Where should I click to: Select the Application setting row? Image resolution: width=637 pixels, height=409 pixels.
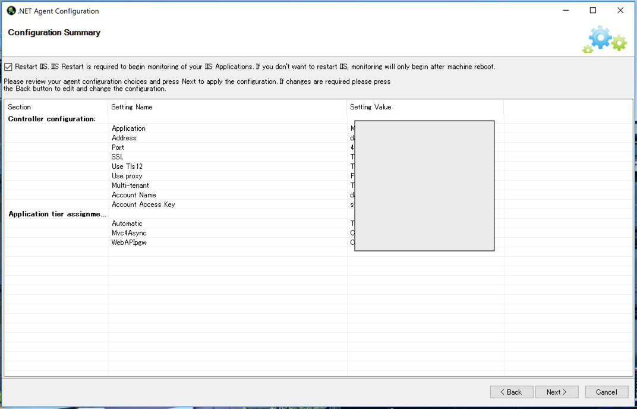(x=128, y=128)
